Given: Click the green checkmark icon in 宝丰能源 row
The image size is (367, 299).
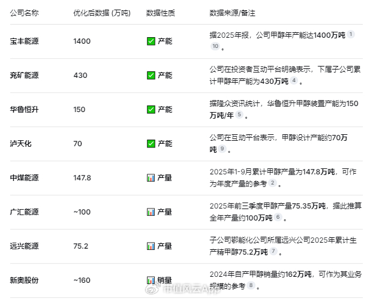Looking at the screenshot, I should 151,41.
